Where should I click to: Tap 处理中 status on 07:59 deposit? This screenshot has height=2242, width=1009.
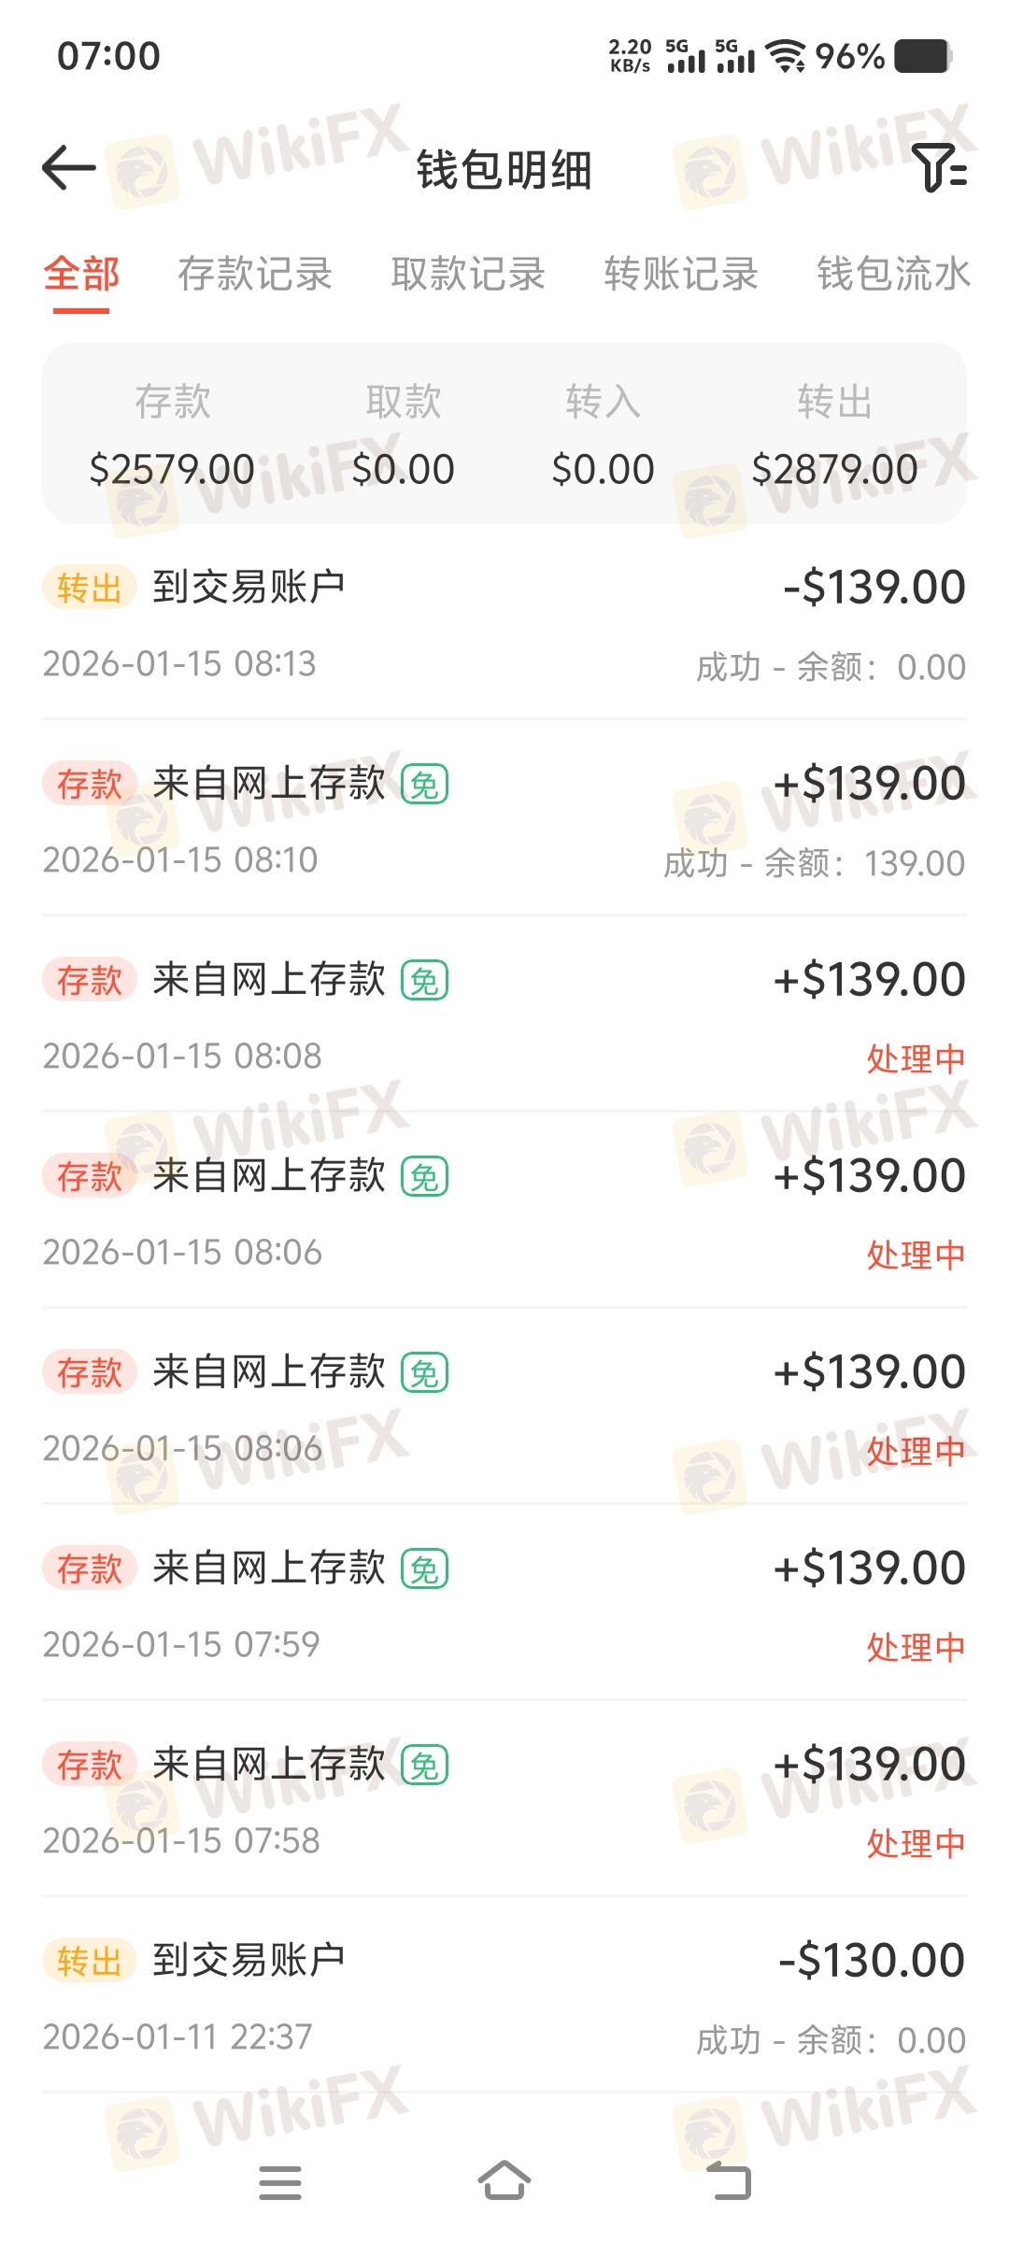(916, 1648)
